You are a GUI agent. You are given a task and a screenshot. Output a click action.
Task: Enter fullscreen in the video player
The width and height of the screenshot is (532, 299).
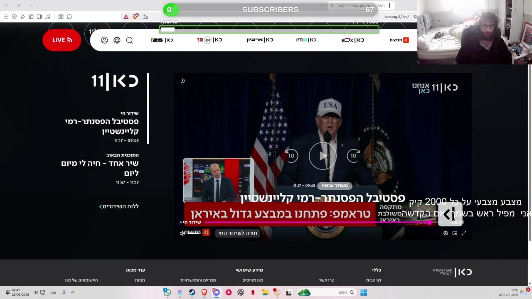point(464,233)
